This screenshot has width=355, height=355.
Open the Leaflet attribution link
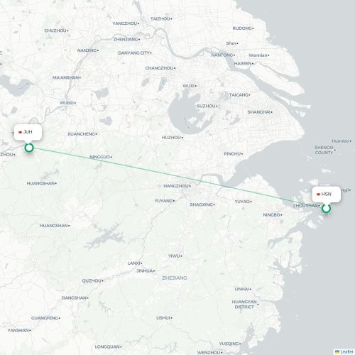[x=346, y=352]
